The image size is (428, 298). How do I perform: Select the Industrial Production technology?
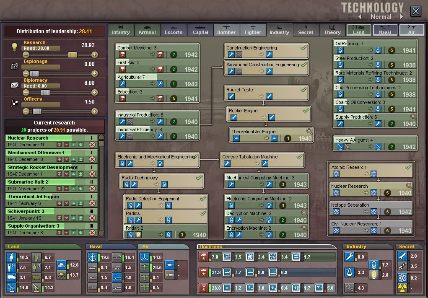157,118
